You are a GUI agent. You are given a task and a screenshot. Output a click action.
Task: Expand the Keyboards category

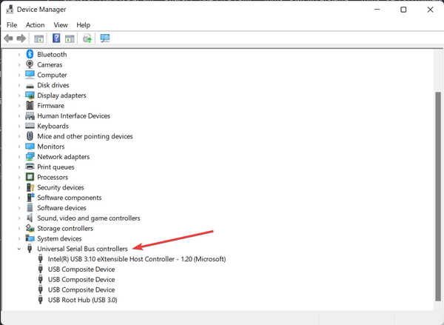pos(19,127)
